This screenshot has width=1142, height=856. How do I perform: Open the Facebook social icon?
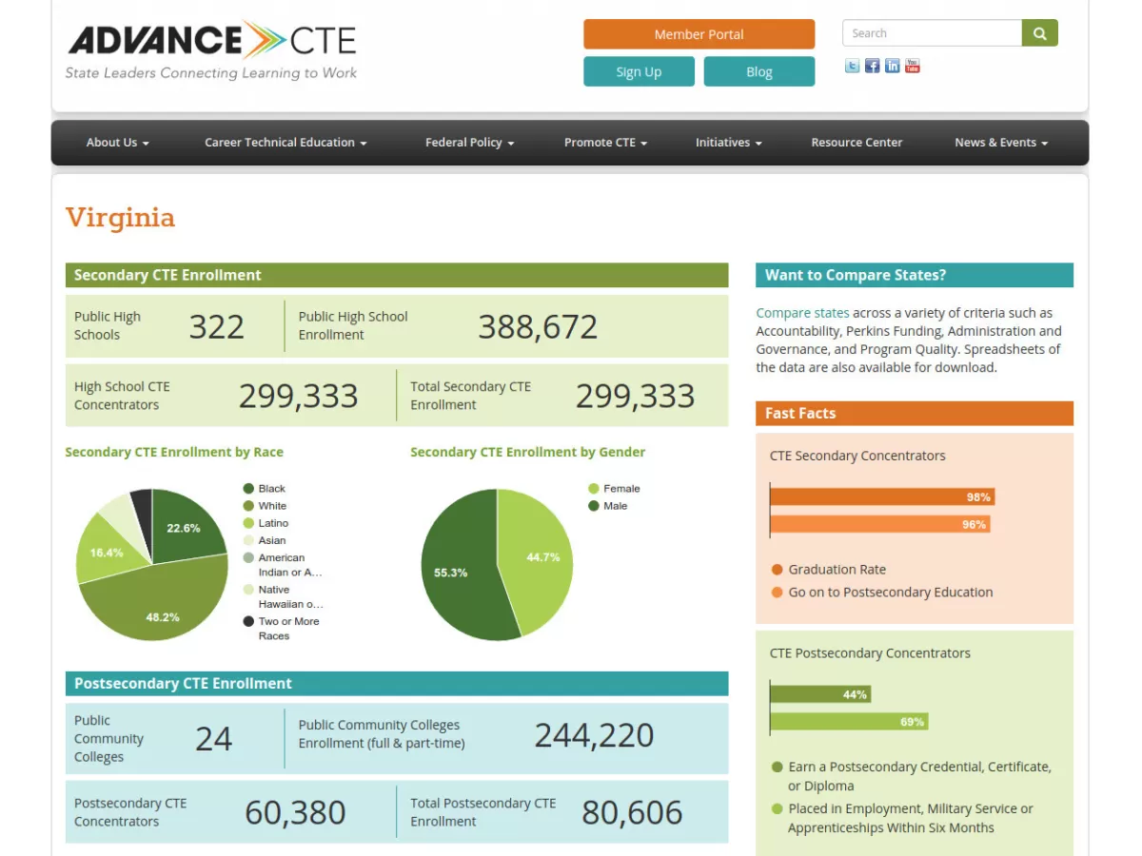click(872, 66)
